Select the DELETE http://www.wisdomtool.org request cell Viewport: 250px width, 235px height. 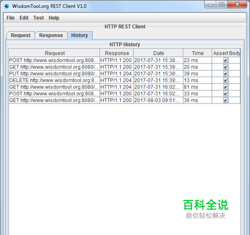[54, 80]
